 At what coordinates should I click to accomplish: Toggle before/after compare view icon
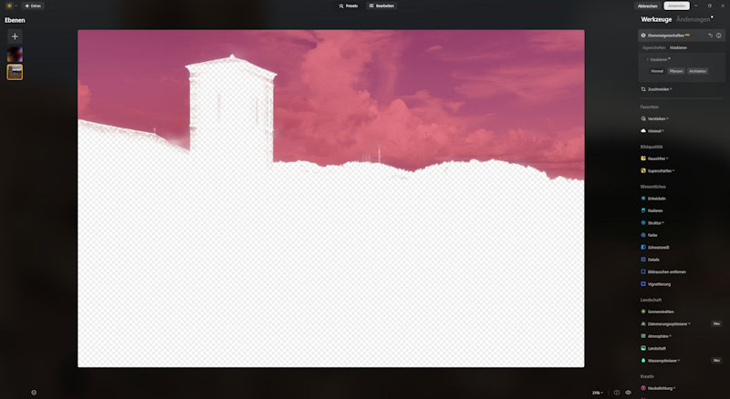tap(617, 392)
